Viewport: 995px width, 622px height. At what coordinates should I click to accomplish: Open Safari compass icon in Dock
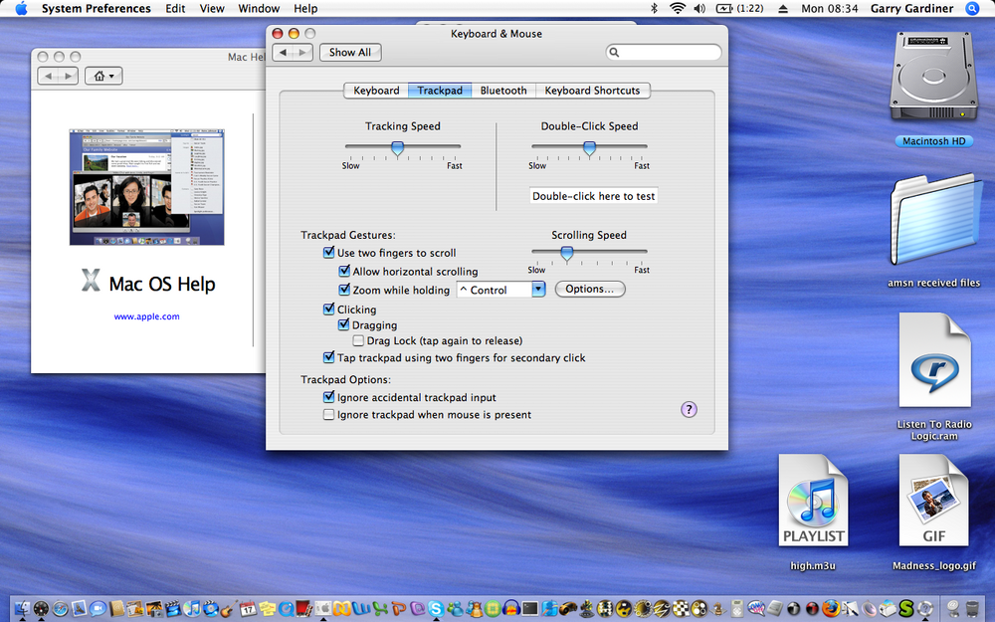(61, 609)
